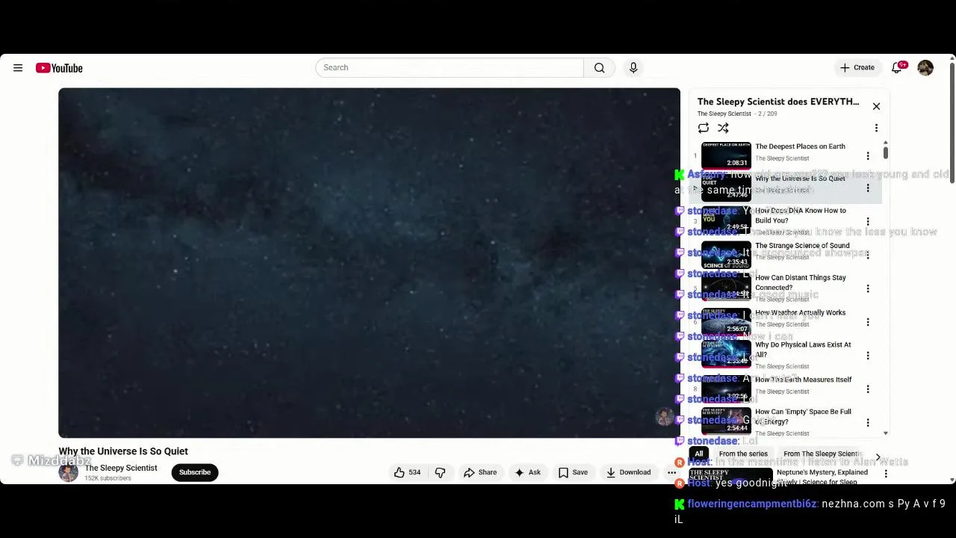Save the video to a playlist
Screen dimensions: 956x538
(573, 472)
